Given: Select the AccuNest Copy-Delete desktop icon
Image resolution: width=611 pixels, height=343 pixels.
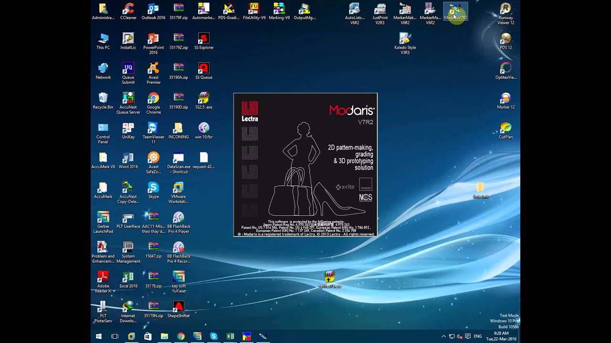Looking at the screenshot, I should (128, 192).
